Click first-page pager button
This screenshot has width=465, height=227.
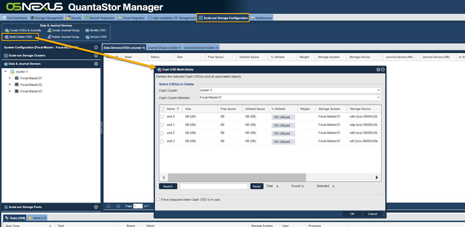(x=109, y=206)
